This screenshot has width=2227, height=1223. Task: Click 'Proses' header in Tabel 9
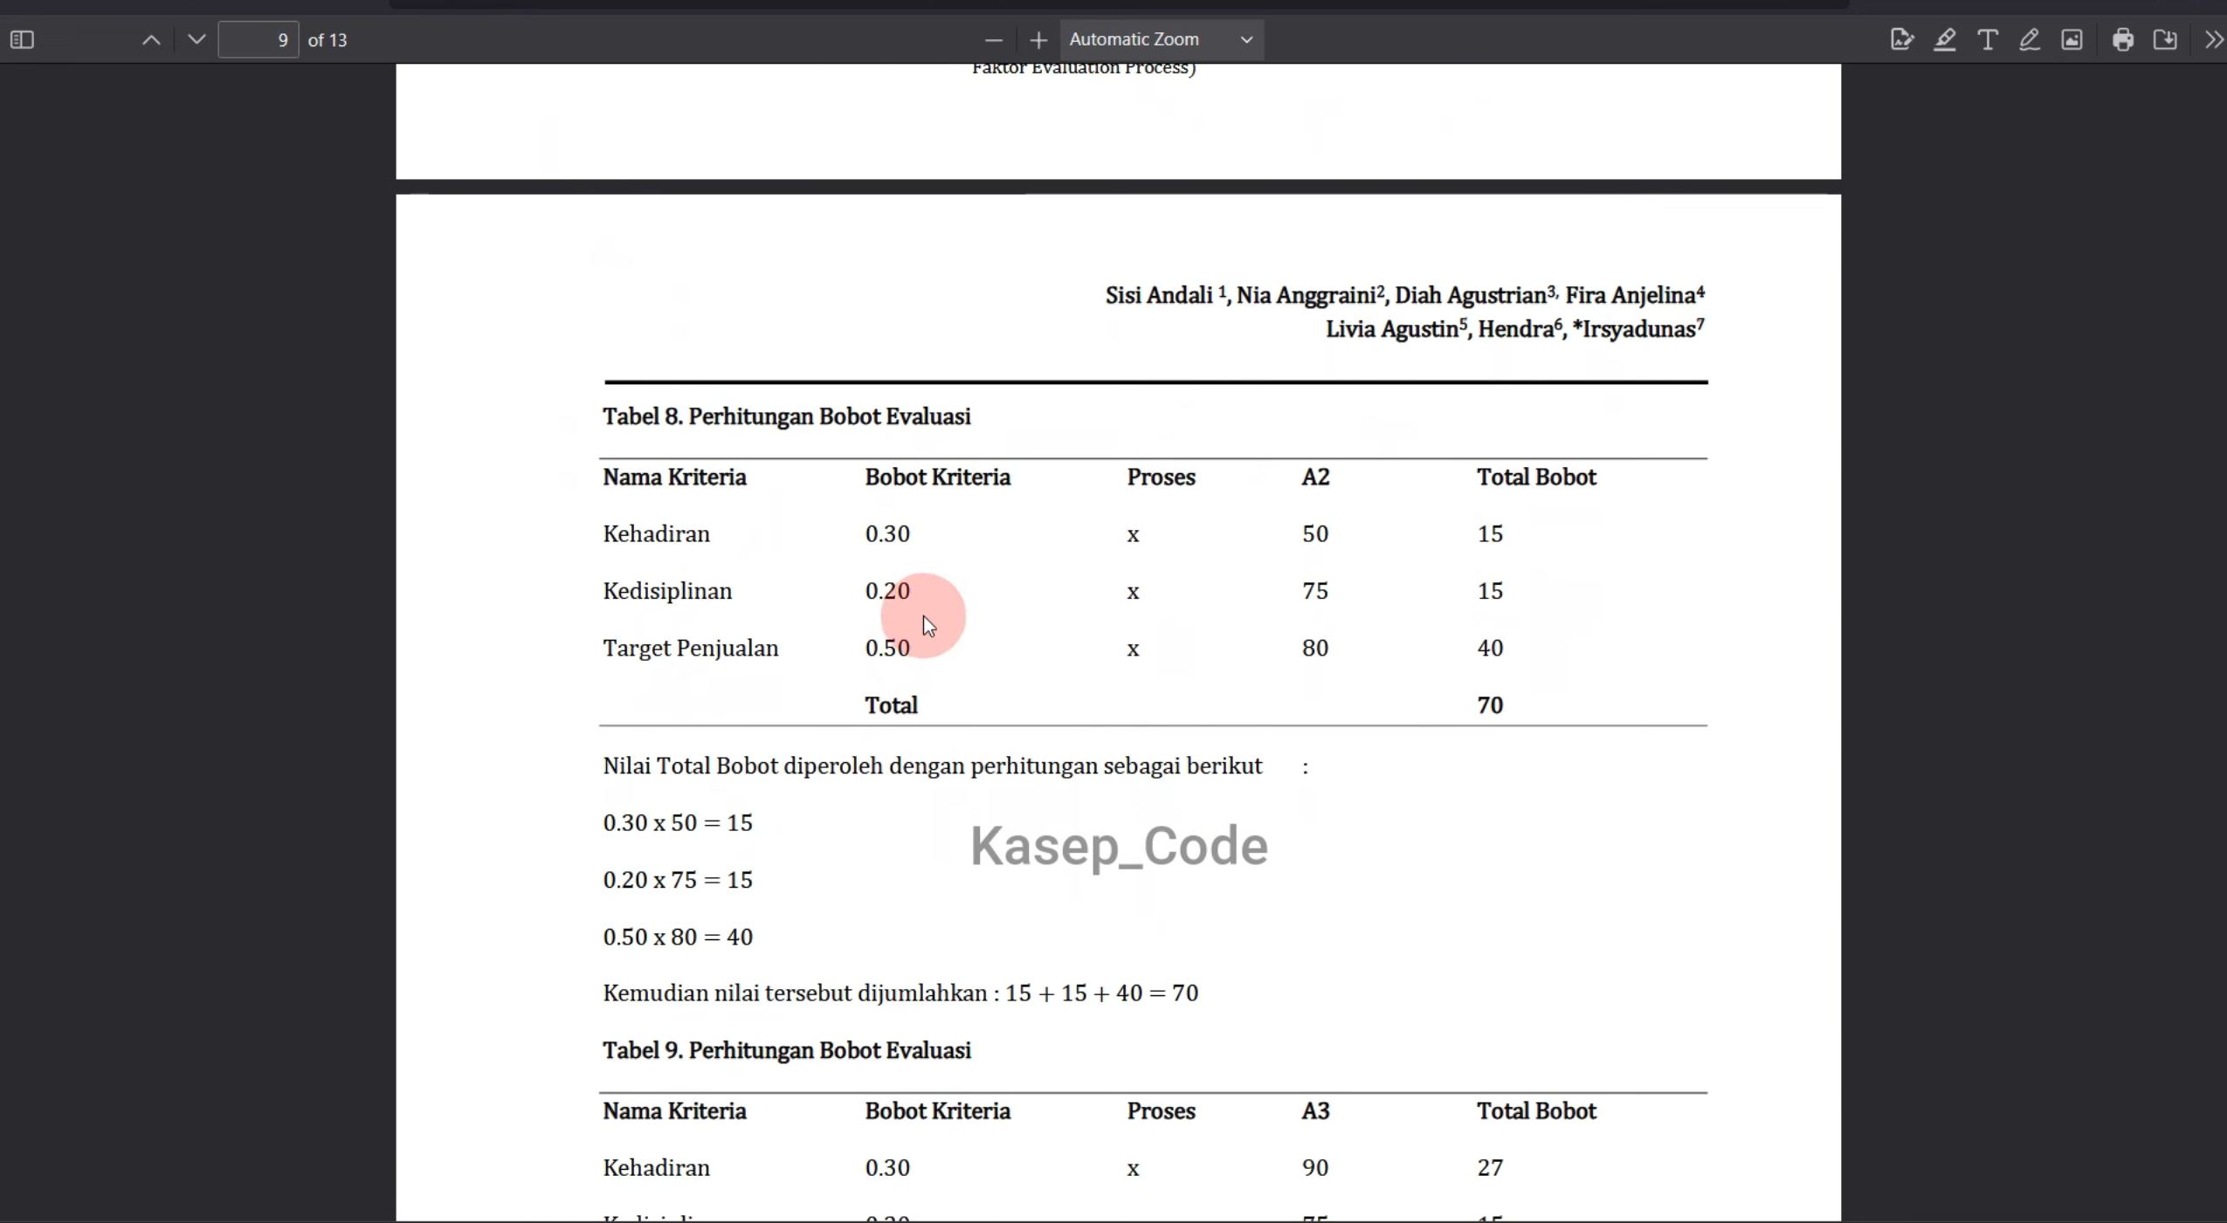click(1161, 1111)
